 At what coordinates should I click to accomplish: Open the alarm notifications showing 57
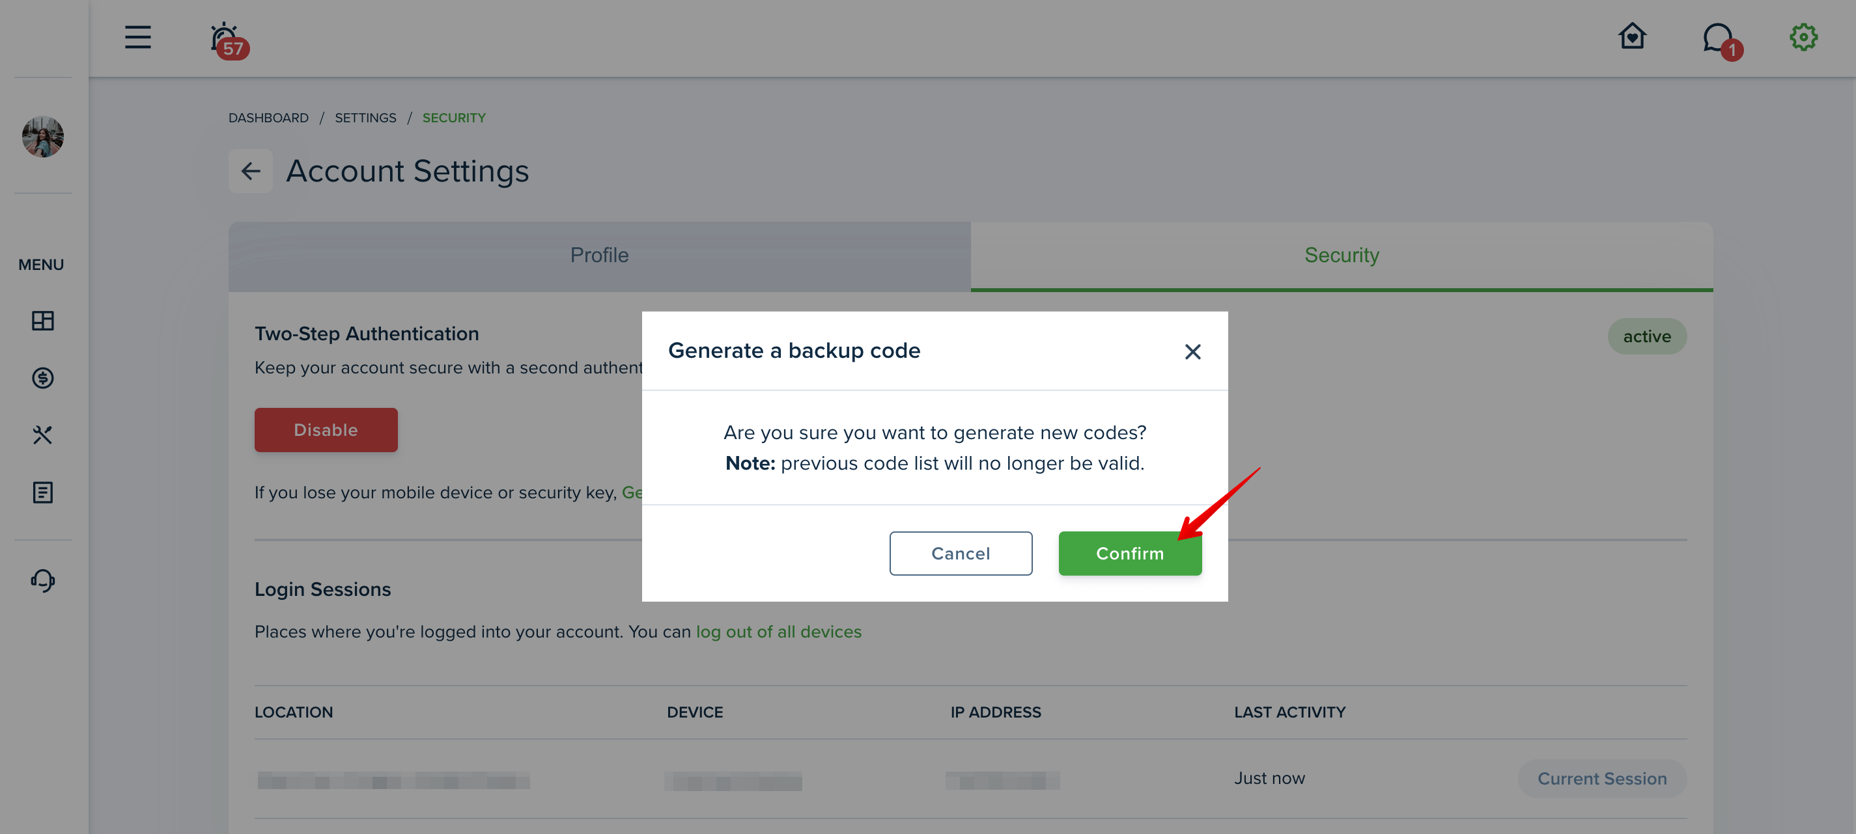pyautogui.click(x=228, y=40)
